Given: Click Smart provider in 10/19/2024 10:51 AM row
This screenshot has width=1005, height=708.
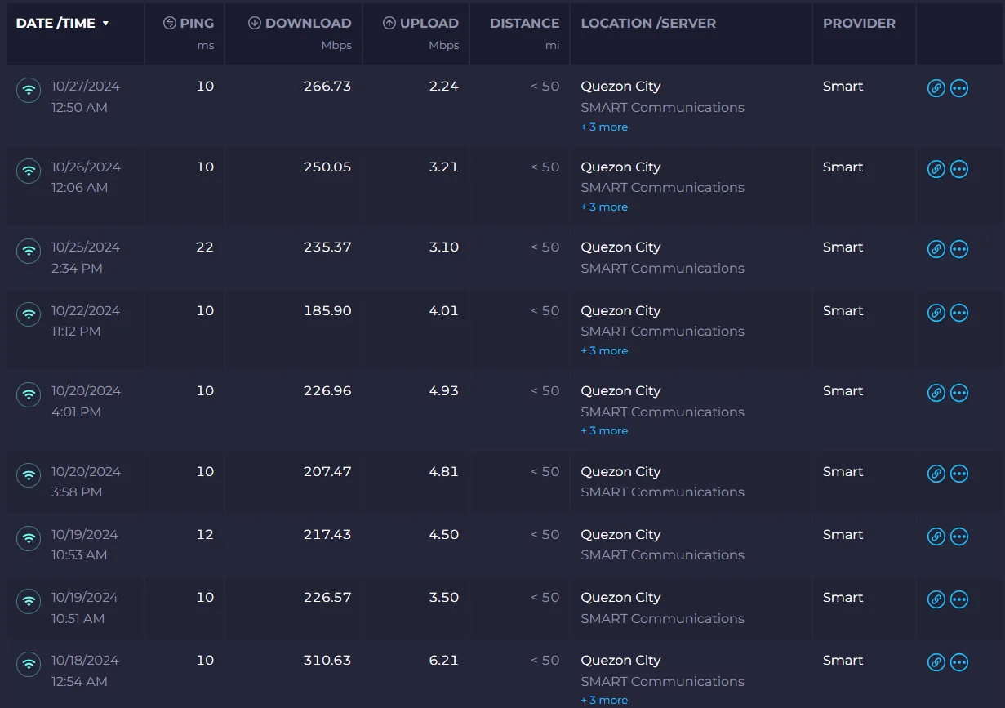Looking at the screenshot, I should pos(843,598).
